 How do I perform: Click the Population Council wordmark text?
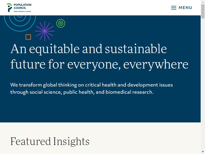(23, 6)
